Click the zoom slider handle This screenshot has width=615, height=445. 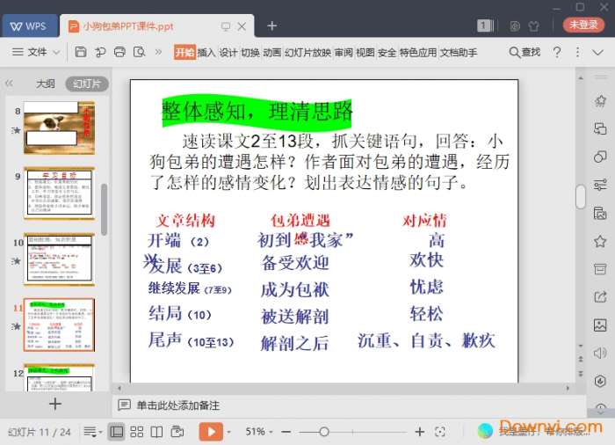[324, 432]
